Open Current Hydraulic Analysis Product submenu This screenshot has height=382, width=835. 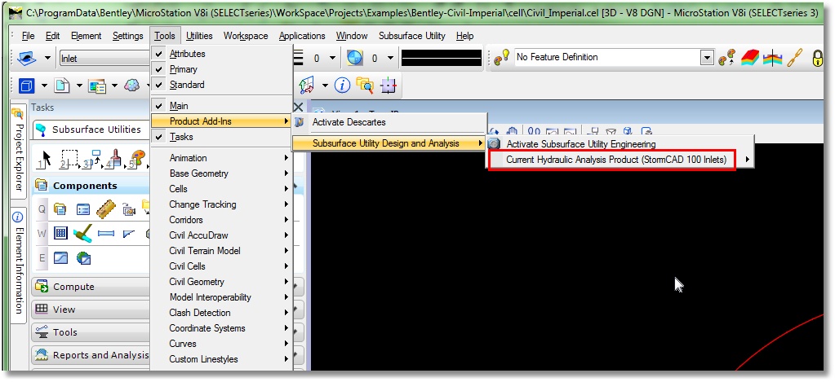[x=621, y=159]
